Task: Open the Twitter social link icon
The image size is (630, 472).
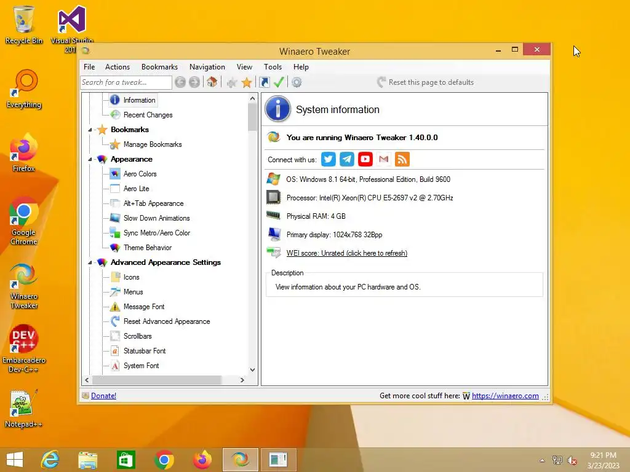Action: tap(329, 159)
